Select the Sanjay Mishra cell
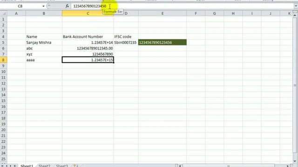Image resolution: width=298 pixels, height=167 pixels. tap(44, 42)
